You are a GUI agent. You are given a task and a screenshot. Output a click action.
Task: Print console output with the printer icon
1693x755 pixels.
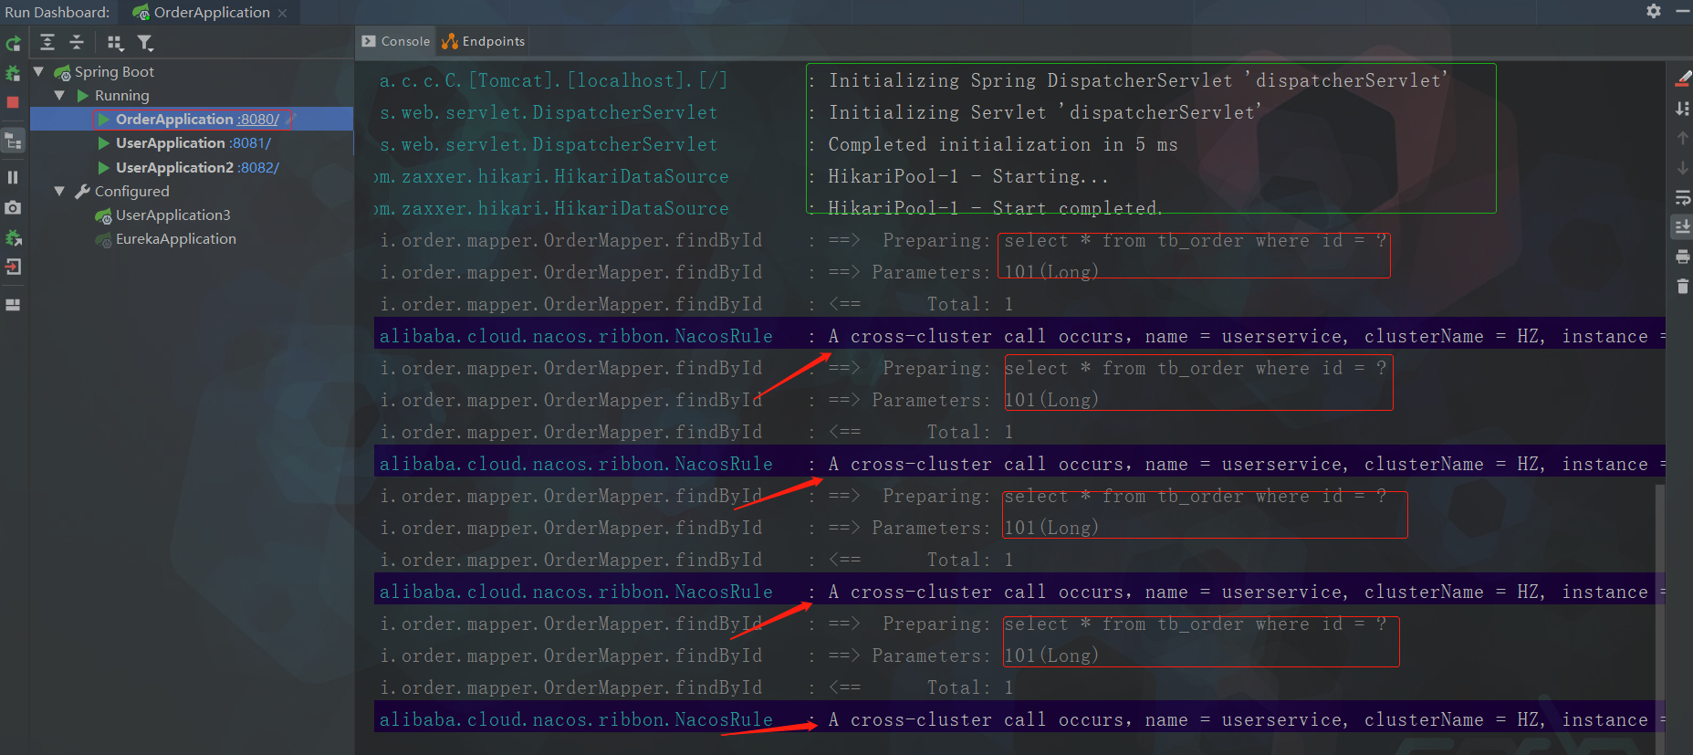(x=1682, y=257)
